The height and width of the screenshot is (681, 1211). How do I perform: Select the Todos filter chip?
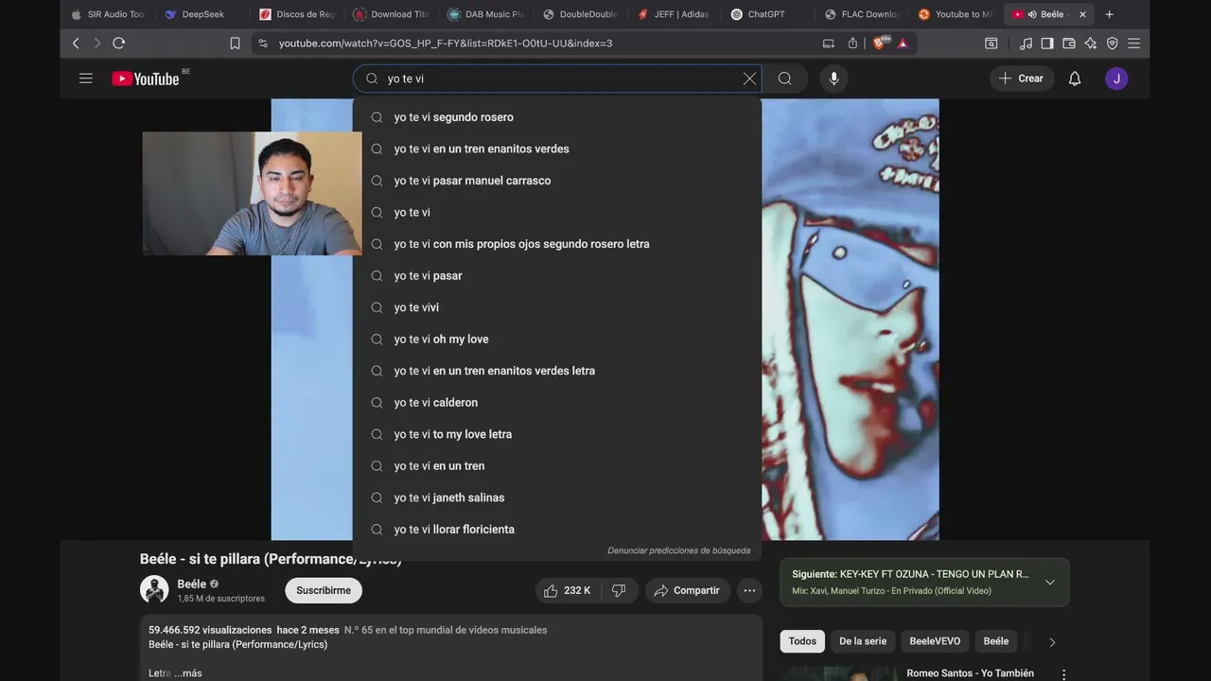(x=802, y=641)
